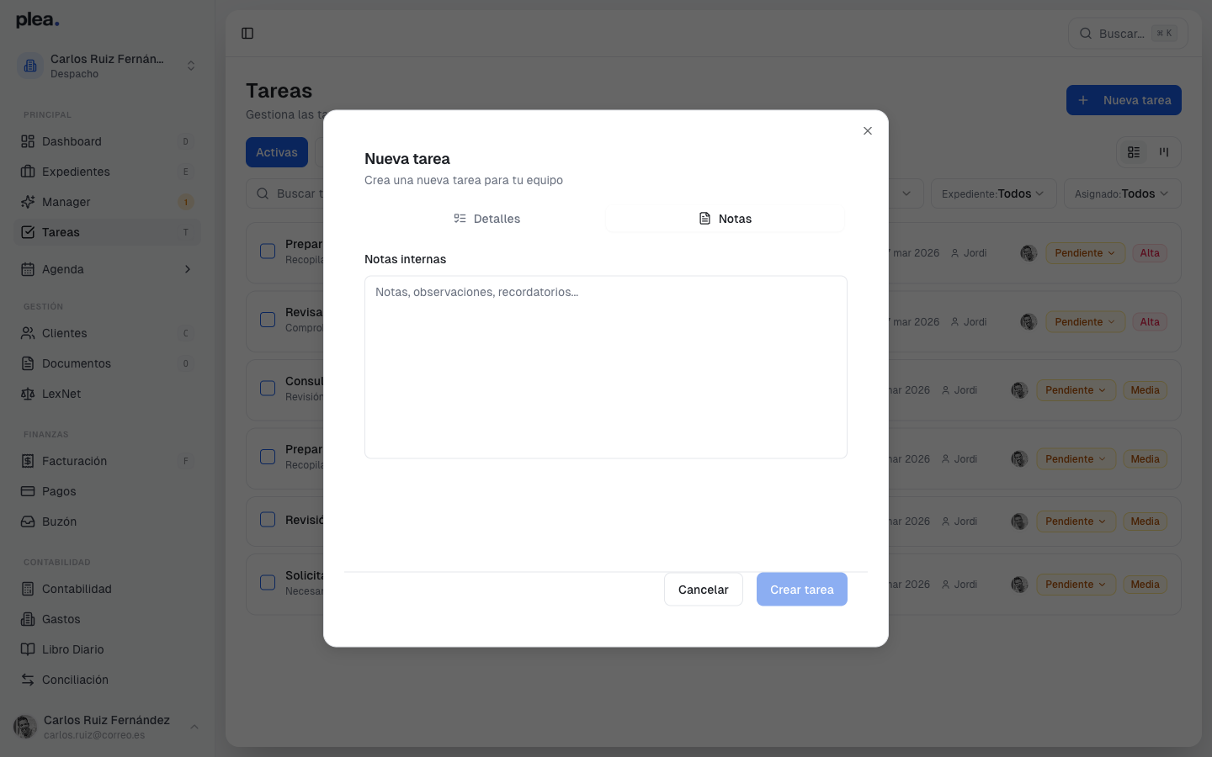
Task: Open Pagos in the sidebar
Action: [107, 491]
